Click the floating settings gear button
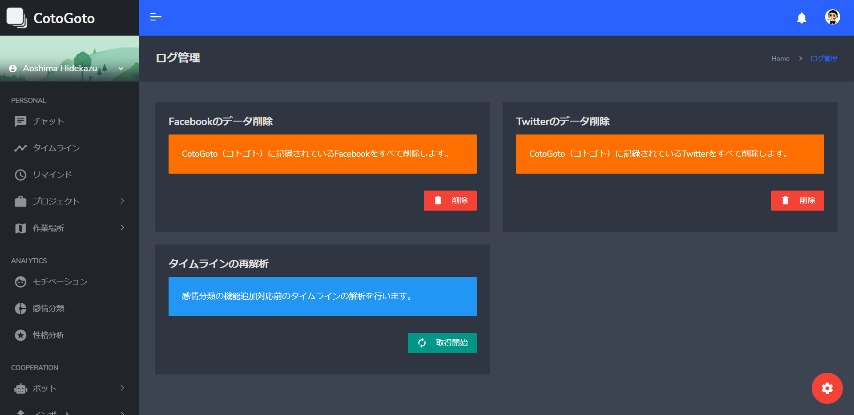The height and width of the screenshot is (415, 854). point(827,388)
